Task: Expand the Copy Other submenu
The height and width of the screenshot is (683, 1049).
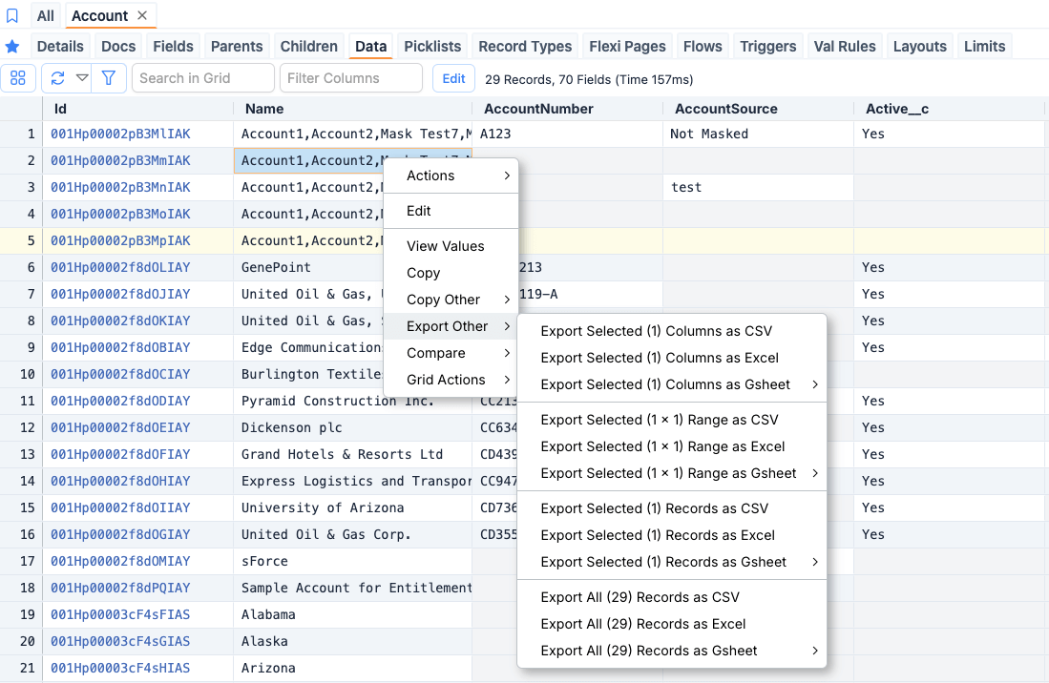Action: click(450, 300)
